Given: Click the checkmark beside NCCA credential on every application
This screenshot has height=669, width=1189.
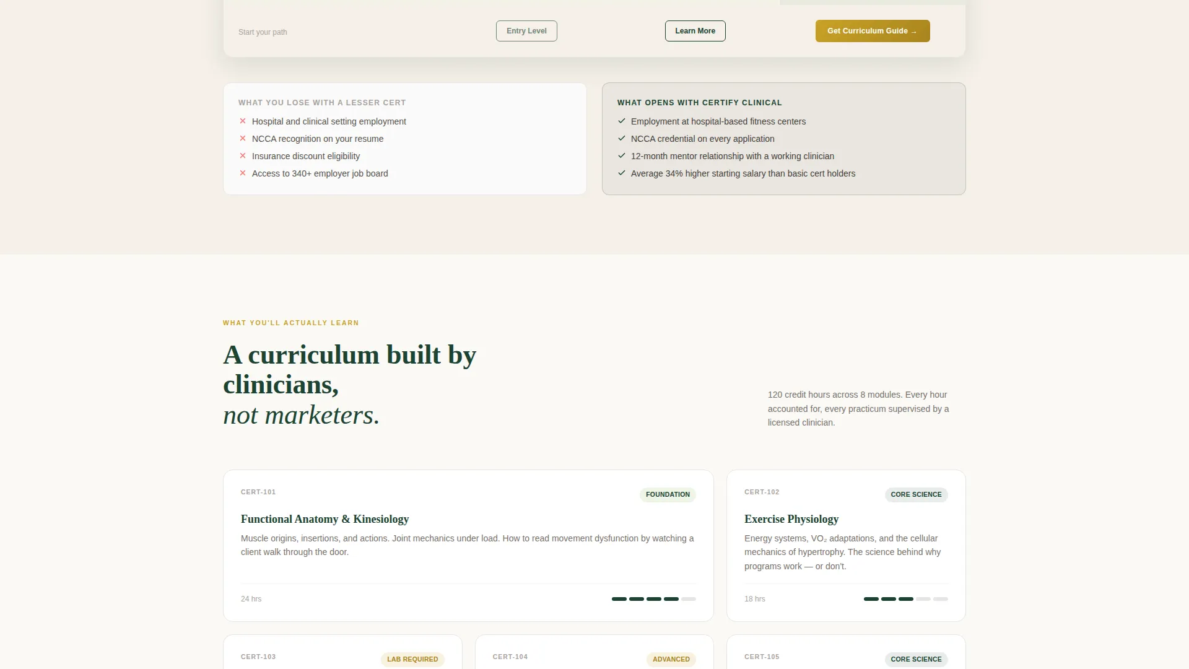Looking at the screenshot, I should (622, 139).
